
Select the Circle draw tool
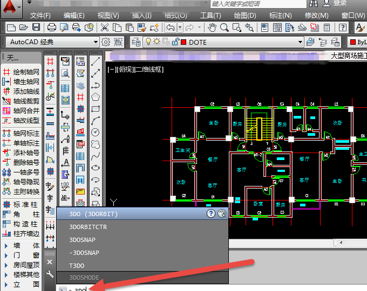(96, 132)
